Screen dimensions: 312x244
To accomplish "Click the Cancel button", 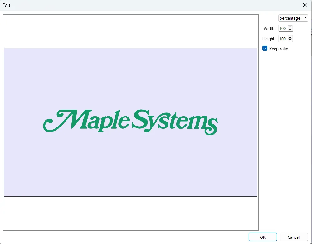I will (294, 237).
